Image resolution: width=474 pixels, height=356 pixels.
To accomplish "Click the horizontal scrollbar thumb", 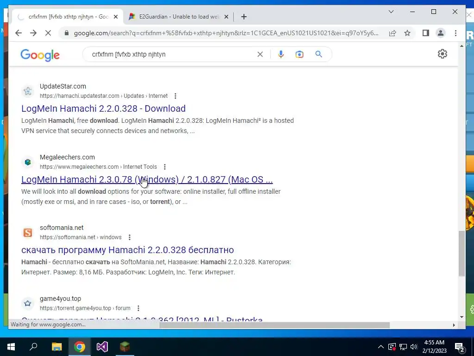I will [x=274, y=325].
